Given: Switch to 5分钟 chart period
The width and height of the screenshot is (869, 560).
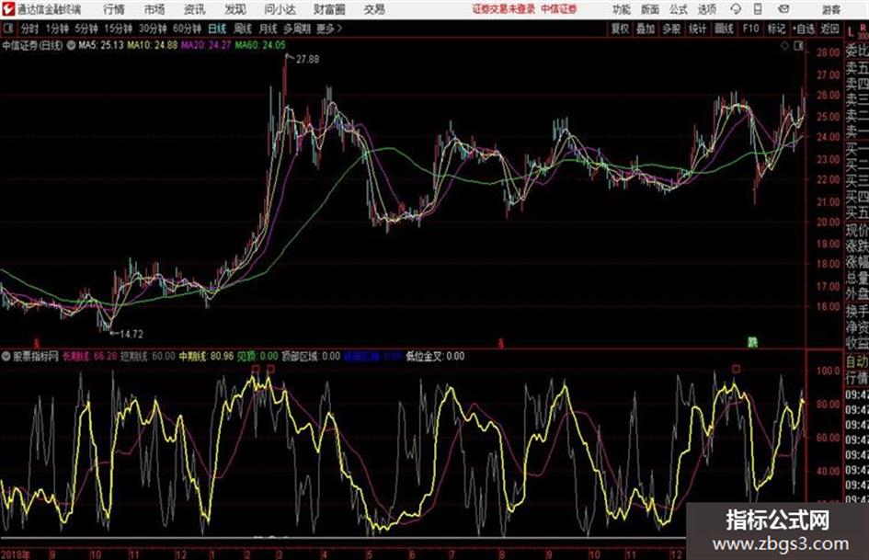Looking at the screenshot, I should pos(86,29).
